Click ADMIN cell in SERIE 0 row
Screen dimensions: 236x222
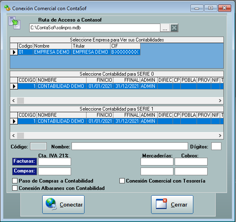tap(149, 86)
